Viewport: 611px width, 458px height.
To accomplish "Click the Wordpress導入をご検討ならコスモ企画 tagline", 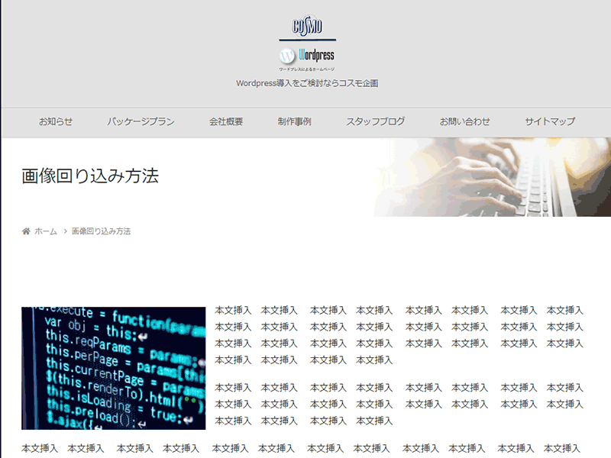I will tap(307, 83).
